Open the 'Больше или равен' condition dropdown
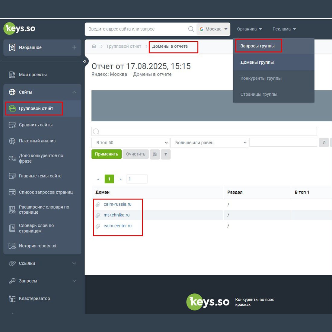Image resolution: width=332 pixels, height=332 pixels. click(209, 143)
